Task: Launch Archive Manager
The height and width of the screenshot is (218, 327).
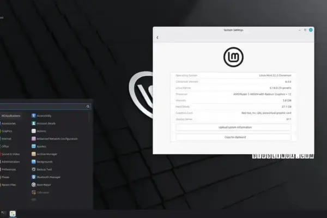Action: pos(44,154)
